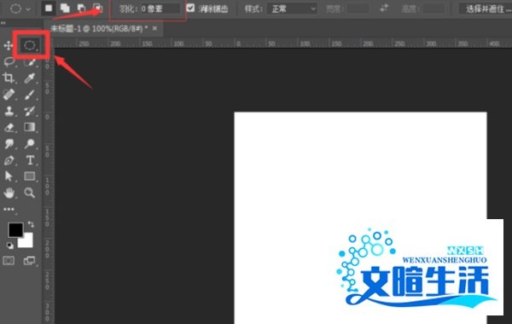
Task: Choose Subtract from Selection mode
Action: click(81, 9)
